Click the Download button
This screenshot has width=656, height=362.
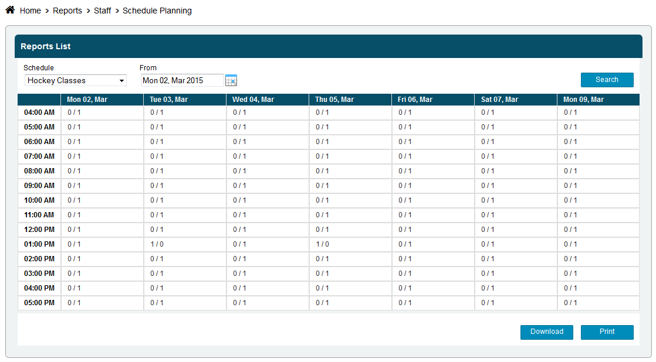point(546,332)
